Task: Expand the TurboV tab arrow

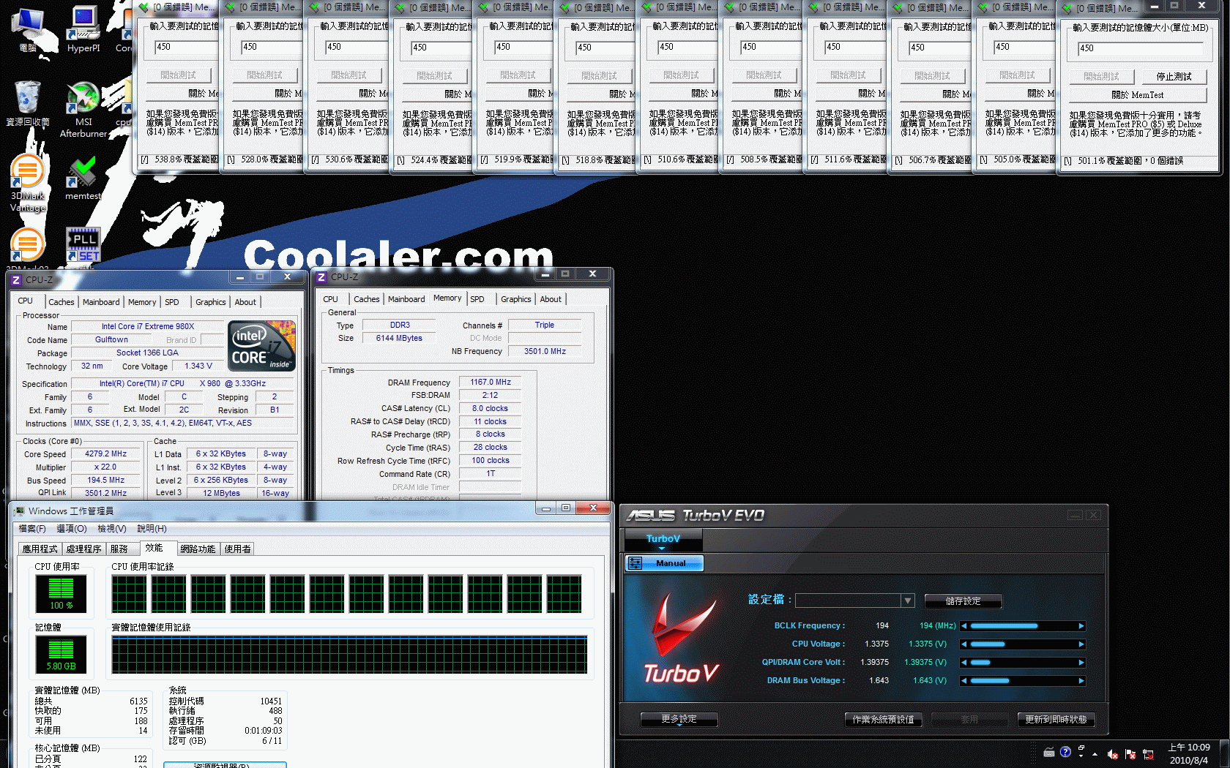Action: [x=662, y=548]
